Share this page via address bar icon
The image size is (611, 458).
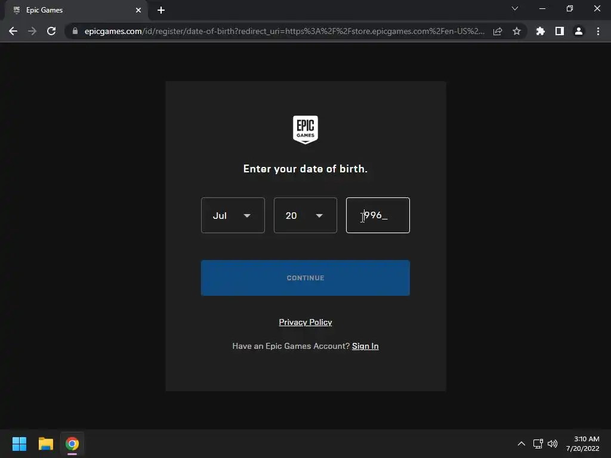click(498, 31)
